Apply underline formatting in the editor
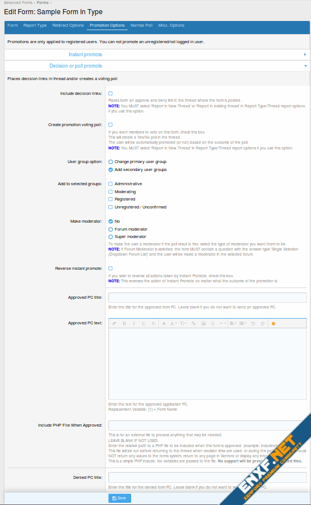311x505 pixels. (x=144, y=323)
